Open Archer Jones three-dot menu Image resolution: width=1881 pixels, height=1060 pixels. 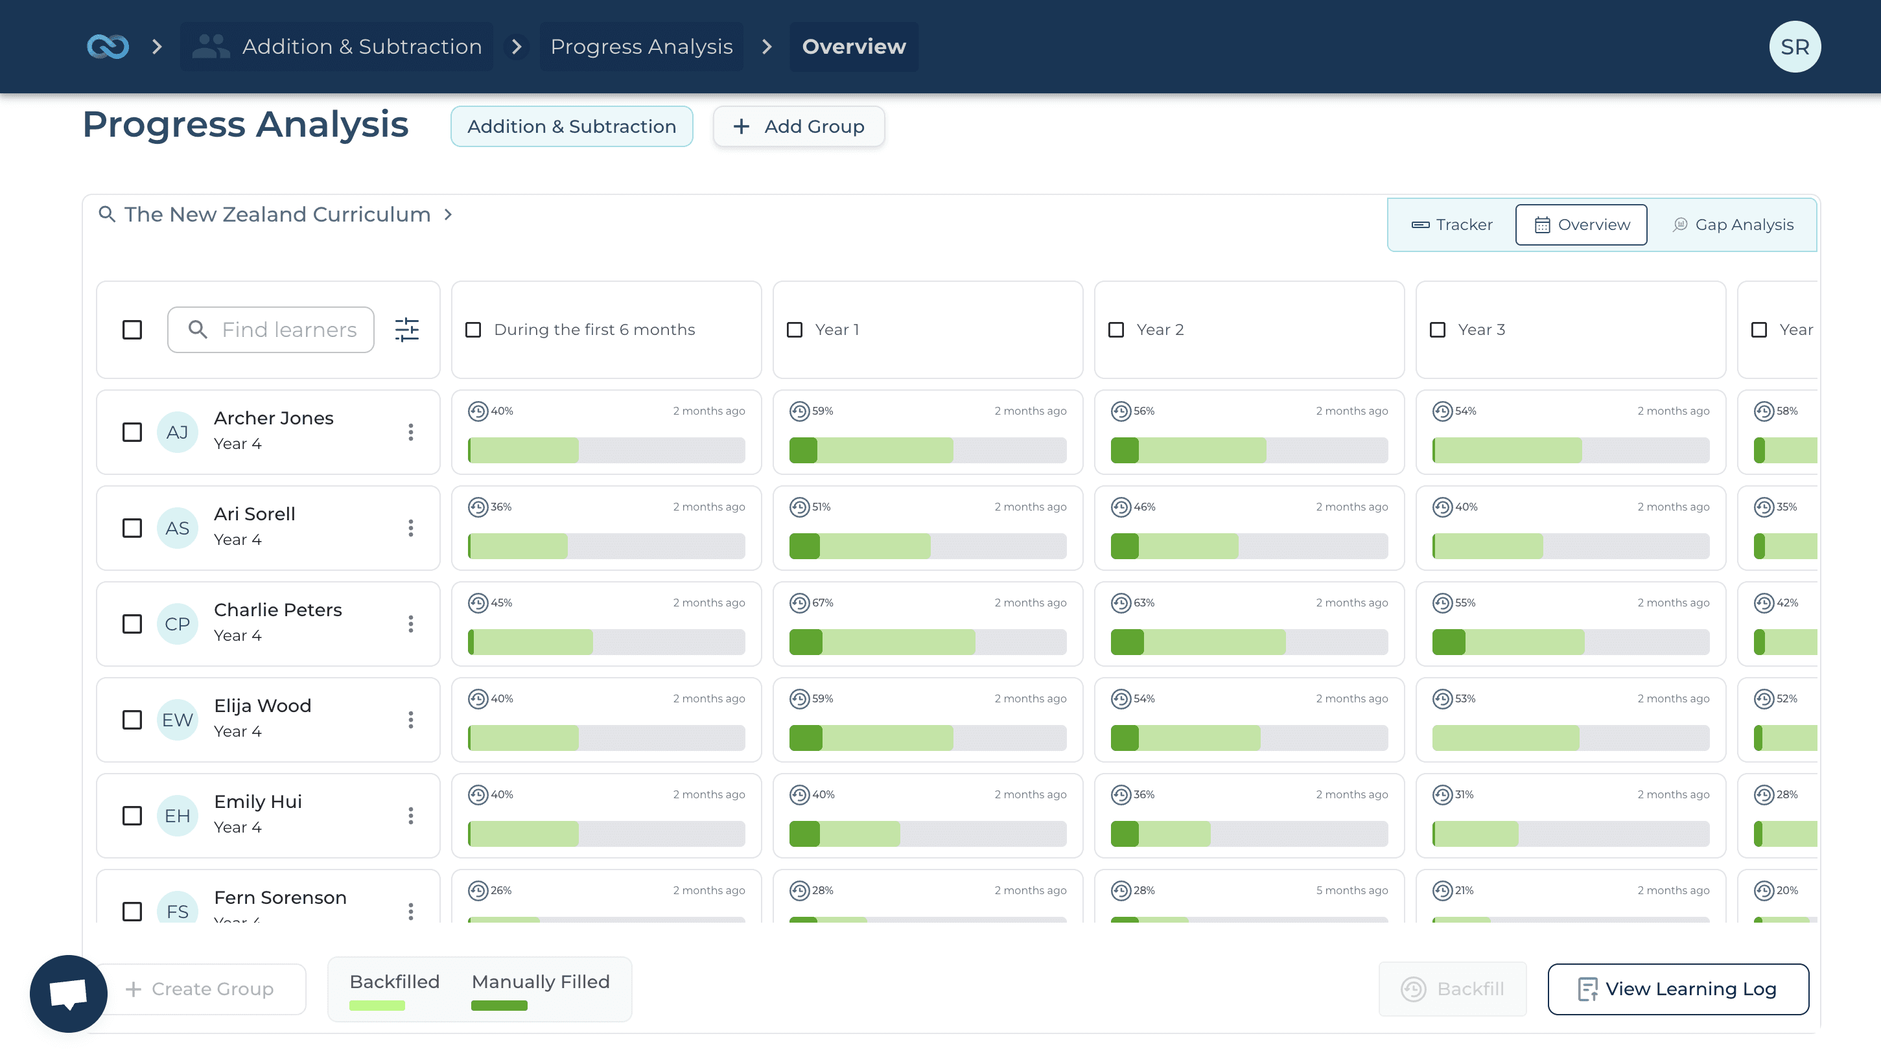410,432
